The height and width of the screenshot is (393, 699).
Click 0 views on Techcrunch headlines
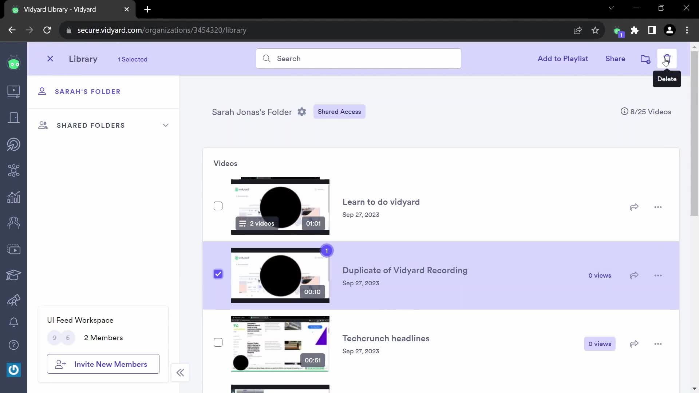pos(600,344)
